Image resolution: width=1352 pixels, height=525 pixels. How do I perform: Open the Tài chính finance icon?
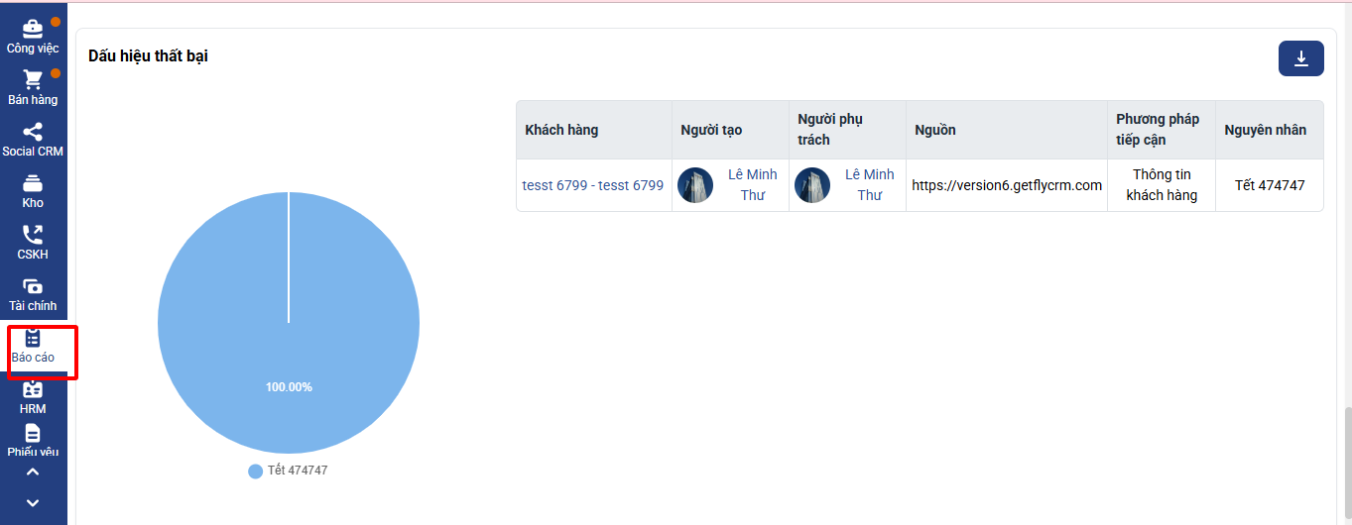pos(33,286)
